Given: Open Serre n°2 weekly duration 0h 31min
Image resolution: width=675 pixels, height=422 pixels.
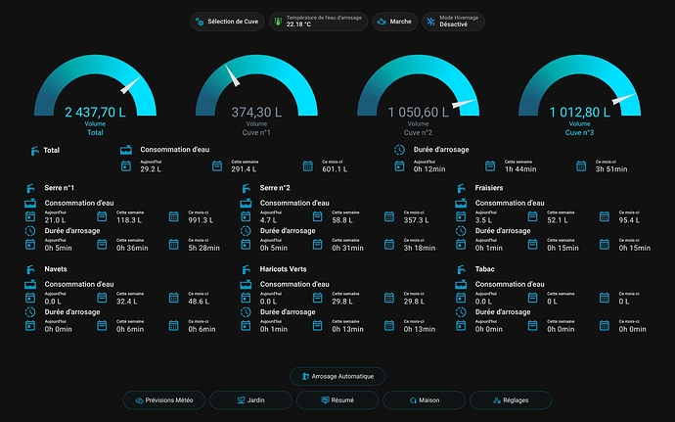Looking at the screenshot, I should tap(348, 249).
